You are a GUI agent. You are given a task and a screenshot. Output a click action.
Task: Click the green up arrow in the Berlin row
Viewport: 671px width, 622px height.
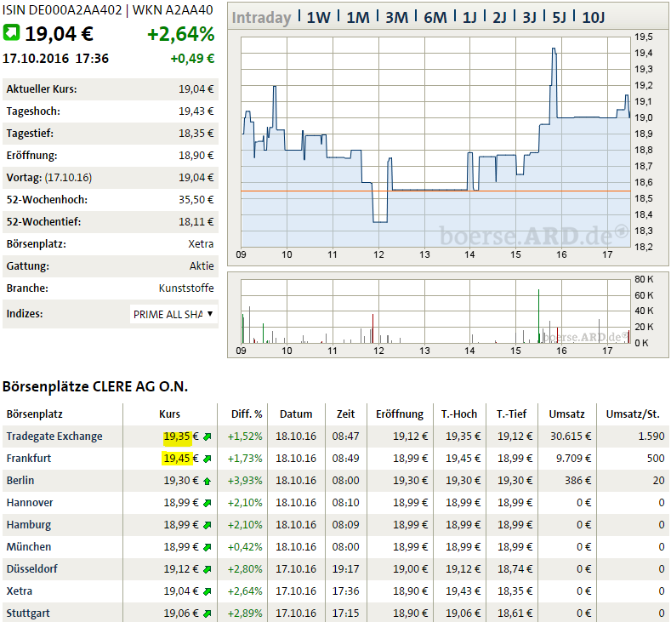click(207, 481)
